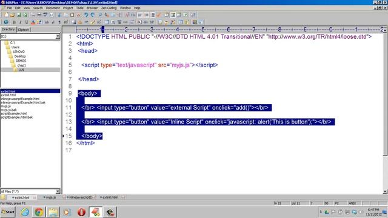Click the Open file folder icon

click(x=12, y=15)
